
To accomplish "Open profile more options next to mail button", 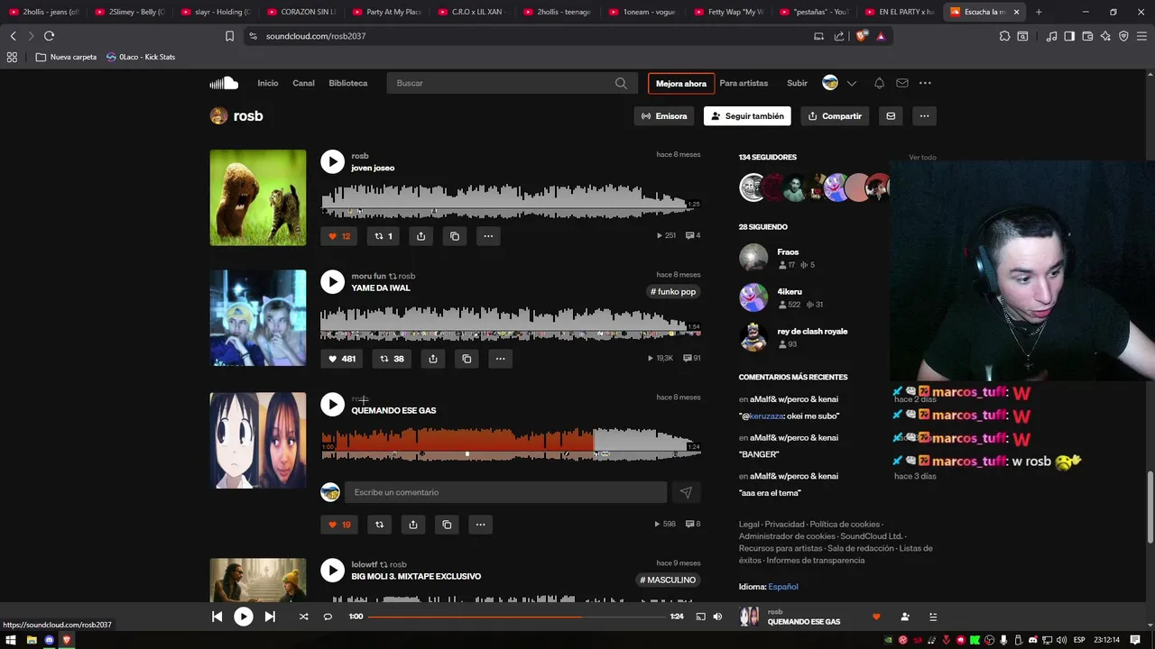I will pos(924,116).
